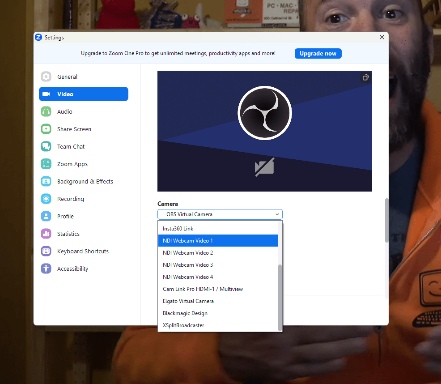Switch to Team Chat settings
The image size is (441, 384).
coord(84,146)
